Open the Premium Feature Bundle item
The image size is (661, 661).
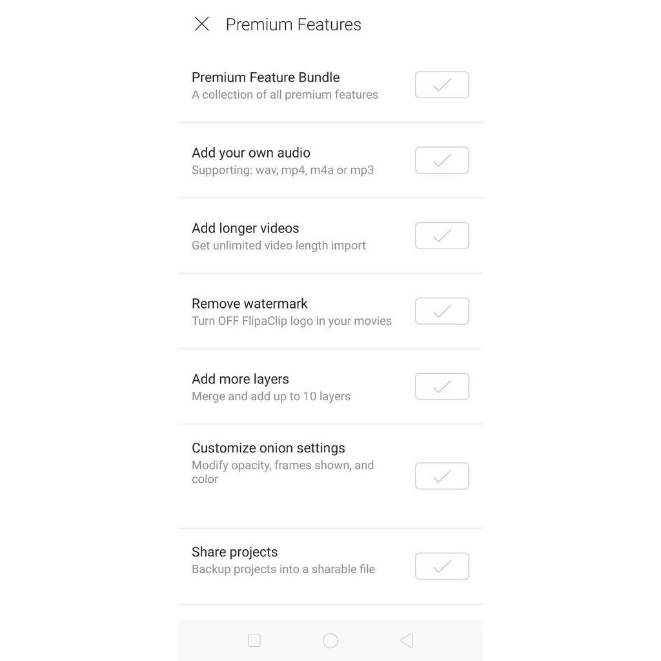[x=265, y=77]
